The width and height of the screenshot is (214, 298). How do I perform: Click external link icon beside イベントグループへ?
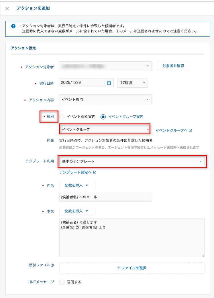point(191,130)
